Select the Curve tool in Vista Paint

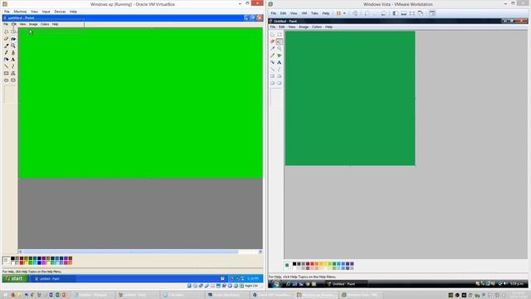click(280, 70)
